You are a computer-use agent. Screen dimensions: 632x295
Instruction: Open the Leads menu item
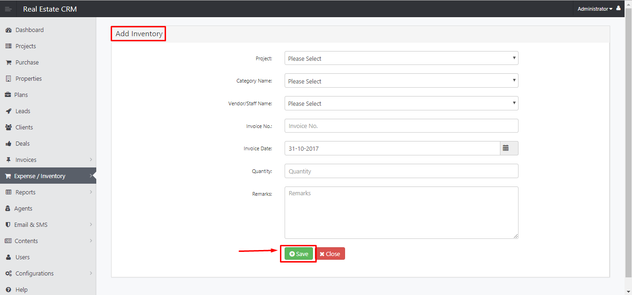tap(48, 111)
